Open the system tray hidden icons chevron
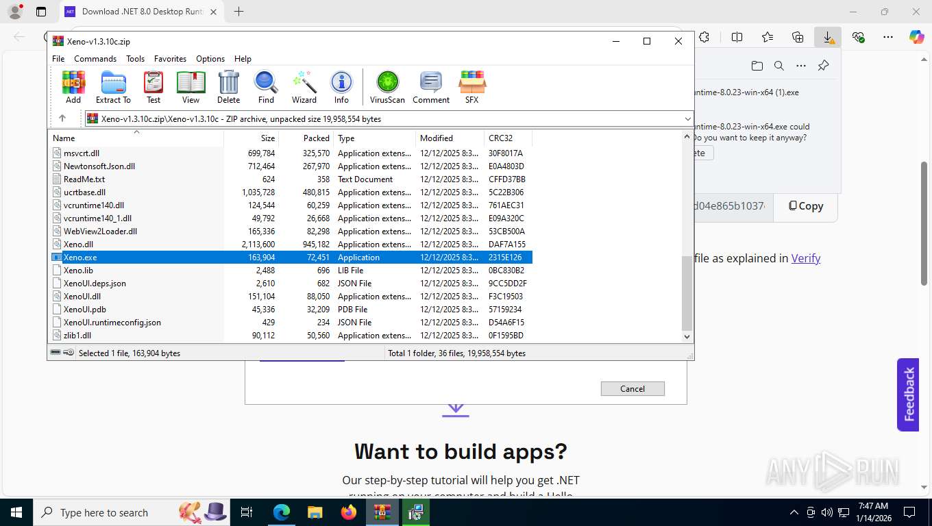932x526 pixels. (x=794, y=512)
